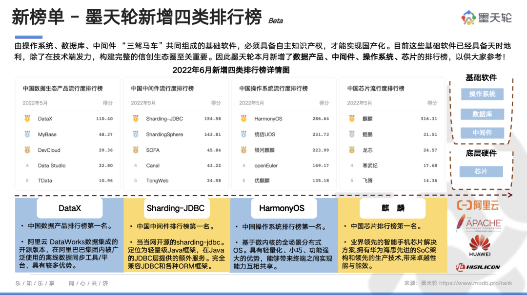Click the 飞腾 row name
Image resolution: width=527 pixels, height=295 pixels.
click(x=367, y=181)
